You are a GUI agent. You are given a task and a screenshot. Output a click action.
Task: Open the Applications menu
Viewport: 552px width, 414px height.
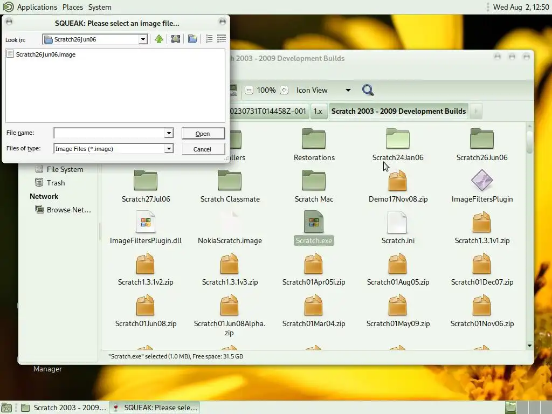coord(37,7)
